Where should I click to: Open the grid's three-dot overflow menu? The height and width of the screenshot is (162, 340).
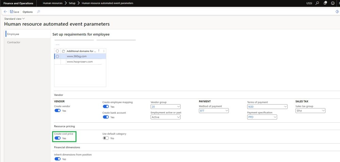(x=57, y=45)
